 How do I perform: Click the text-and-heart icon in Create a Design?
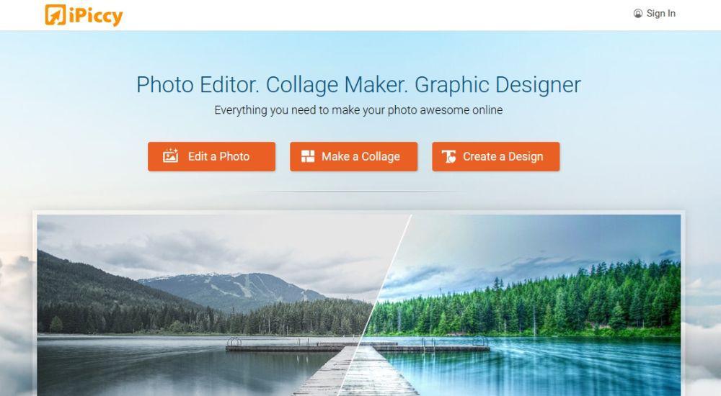[448, 157]
